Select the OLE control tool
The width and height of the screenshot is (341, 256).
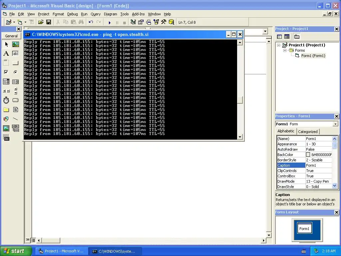tap(6, 138)
